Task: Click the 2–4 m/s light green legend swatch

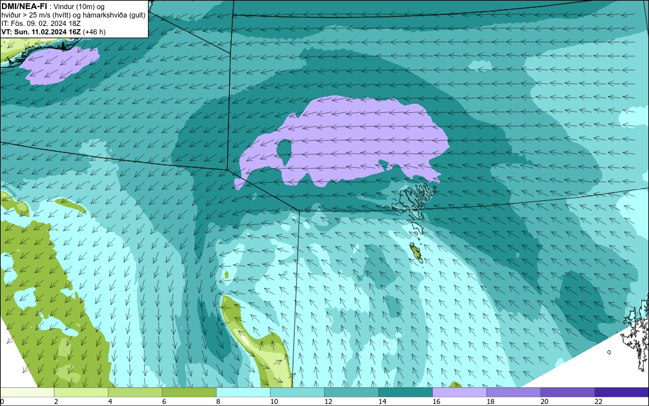Action: tap(81, 392)
